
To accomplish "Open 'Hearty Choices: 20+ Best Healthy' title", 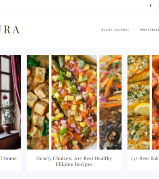I will 74,158.
